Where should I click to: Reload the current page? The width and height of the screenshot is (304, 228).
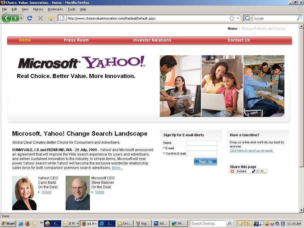30,18
